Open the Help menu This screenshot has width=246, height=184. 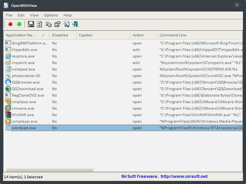pyautogui.click(x=68, y=15)
